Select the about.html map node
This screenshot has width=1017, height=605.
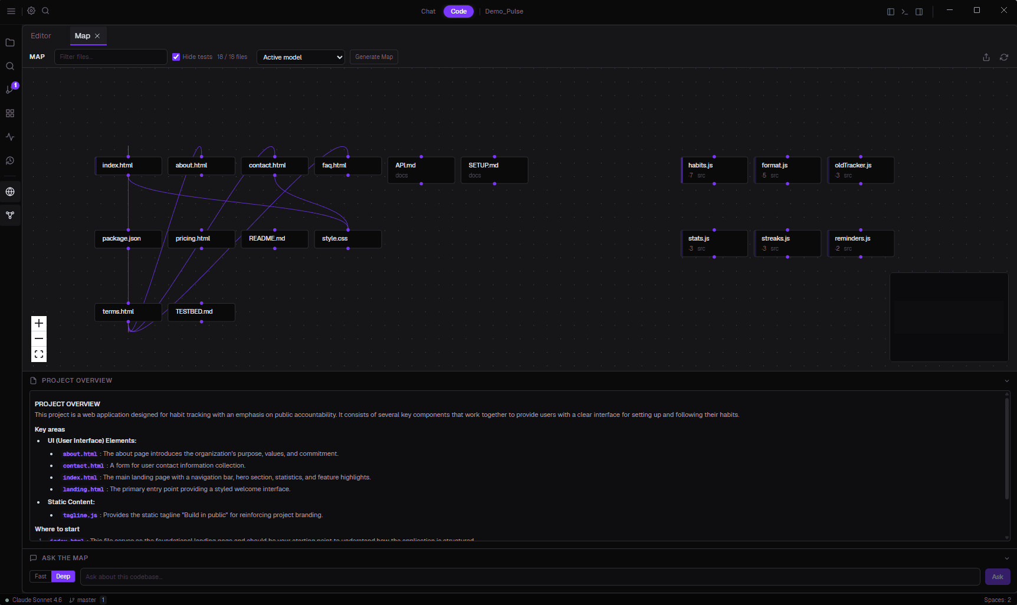[201, 166]
